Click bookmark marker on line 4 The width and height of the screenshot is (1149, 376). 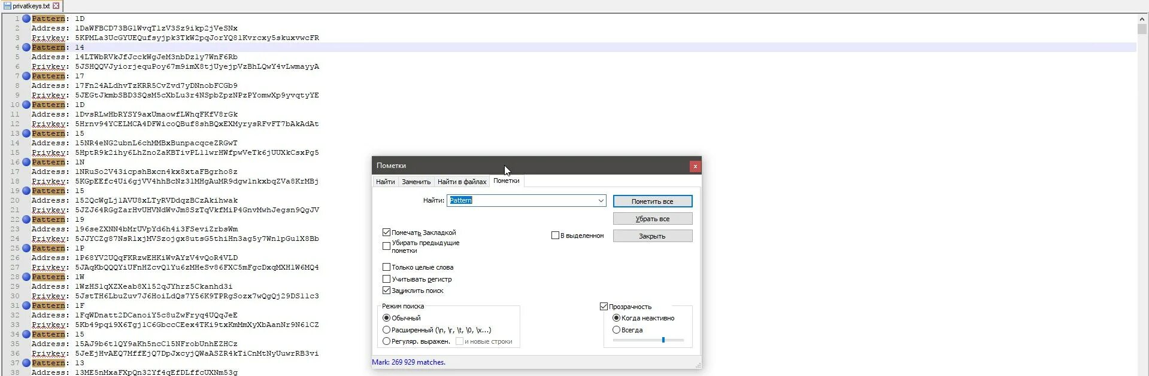point(26,47)
